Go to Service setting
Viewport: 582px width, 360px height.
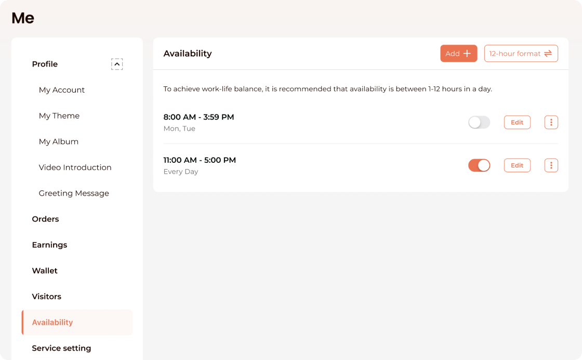[61, 348]
